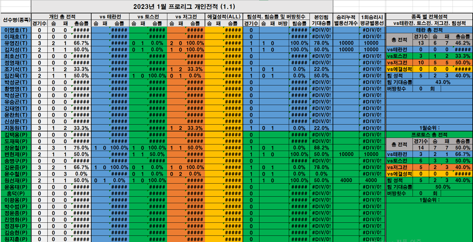Select player cell 황병영(T)
Screen dimensions: 473x242
point(16,89)
